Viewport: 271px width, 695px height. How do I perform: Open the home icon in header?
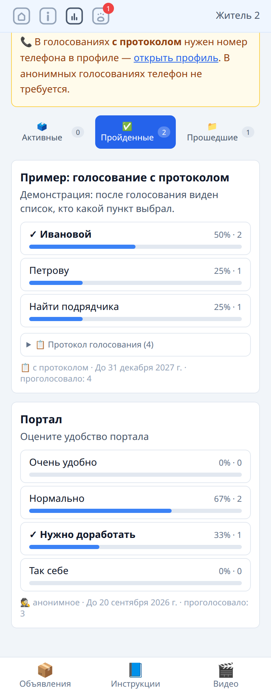tap(22, 16)
